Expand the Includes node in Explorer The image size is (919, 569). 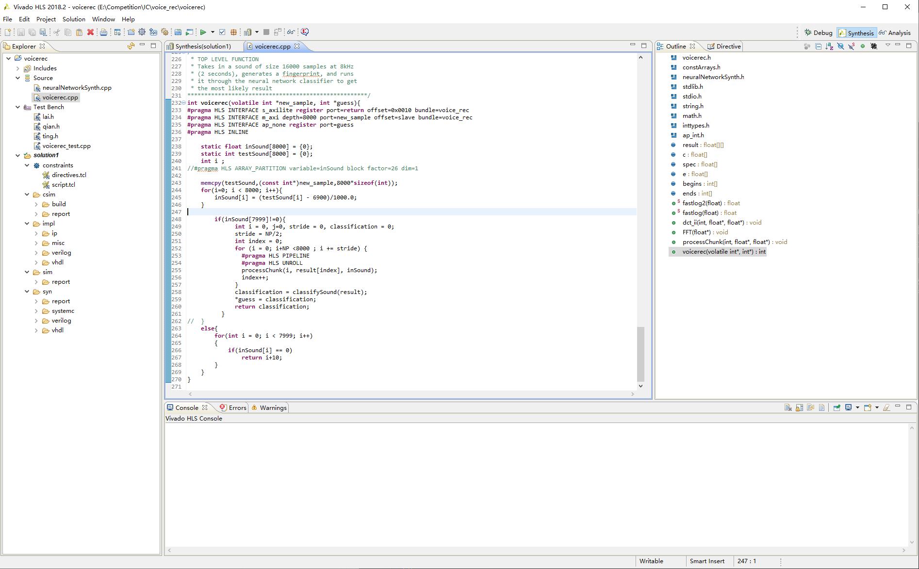click(18, 68)
